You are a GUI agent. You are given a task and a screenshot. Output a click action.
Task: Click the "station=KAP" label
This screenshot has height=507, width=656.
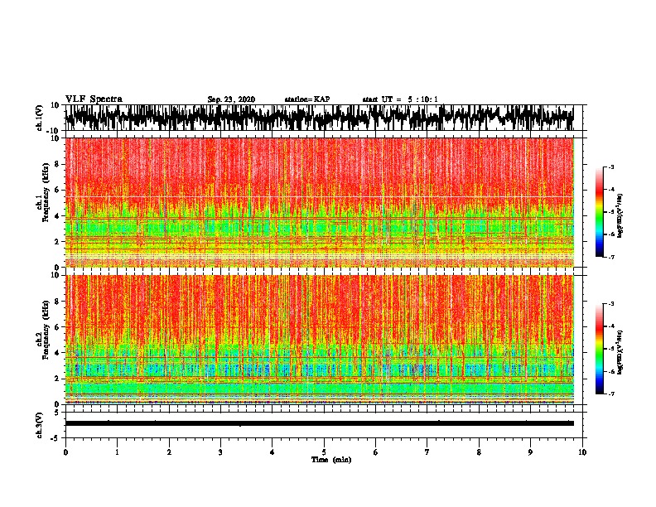click(x=307, y=99)
